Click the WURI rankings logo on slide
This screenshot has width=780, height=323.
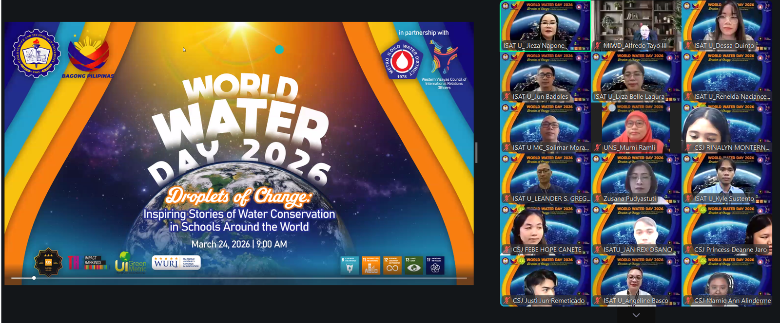point(176,263)
